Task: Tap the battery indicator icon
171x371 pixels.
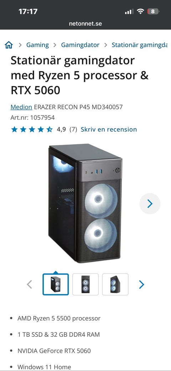Action: click(x=153, y=11)
